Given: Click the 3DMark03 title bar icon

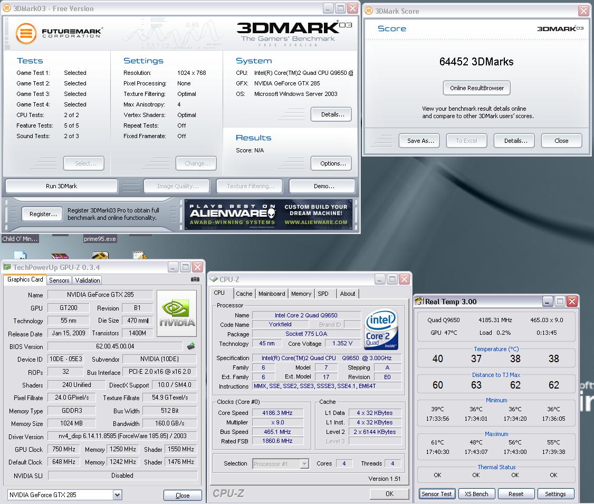Looking at the screenshot, I should click(x=7, y=8).
